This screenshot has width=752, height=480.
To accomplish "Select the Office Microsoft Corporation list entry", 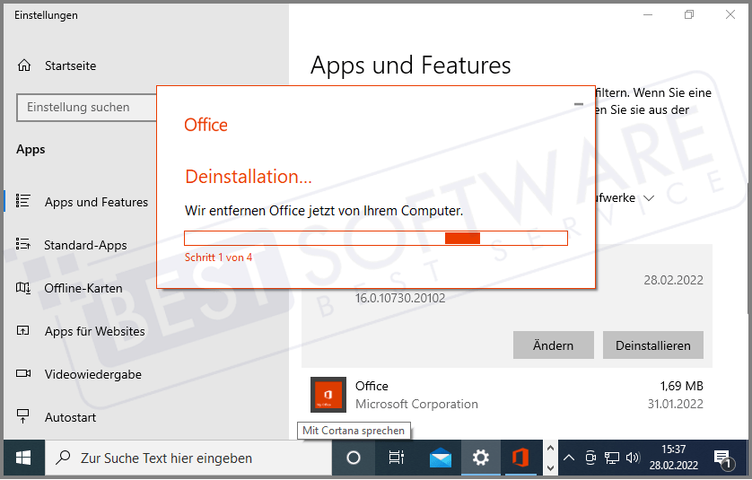I will [x=506, y=395].
